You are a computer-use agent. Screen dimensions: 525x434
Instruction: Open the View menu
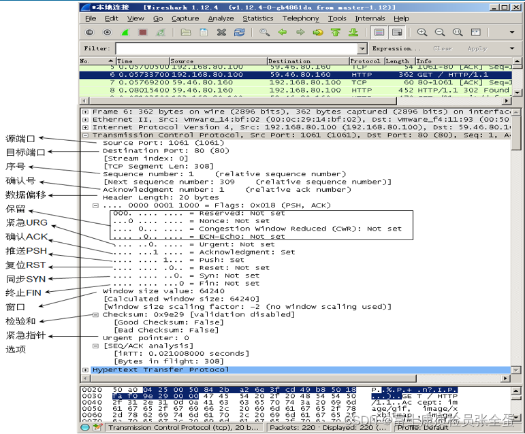pos(136,18)
